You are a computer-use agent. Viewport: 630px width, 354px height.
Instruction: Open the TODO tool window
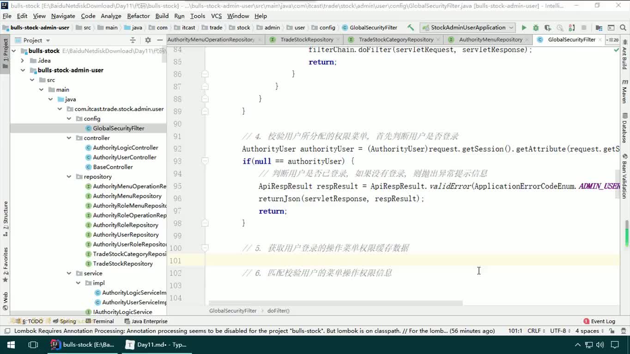tap(29, 321)
